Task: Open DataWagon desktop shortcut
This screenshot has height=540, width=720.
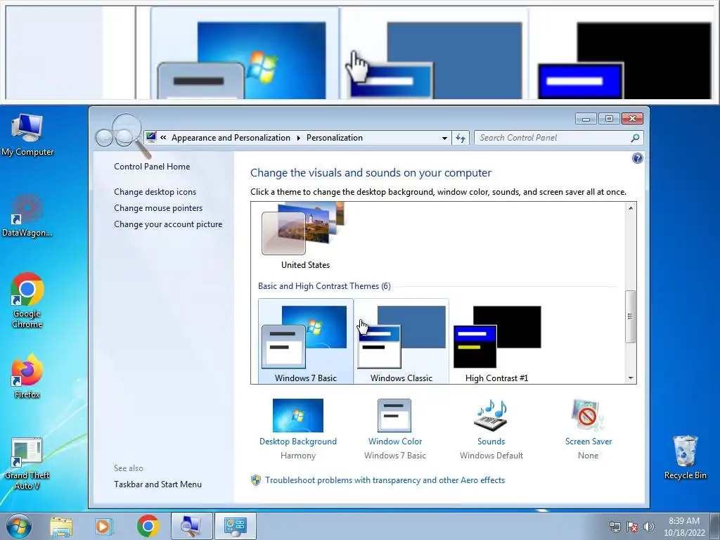Action: pos(27,215)
